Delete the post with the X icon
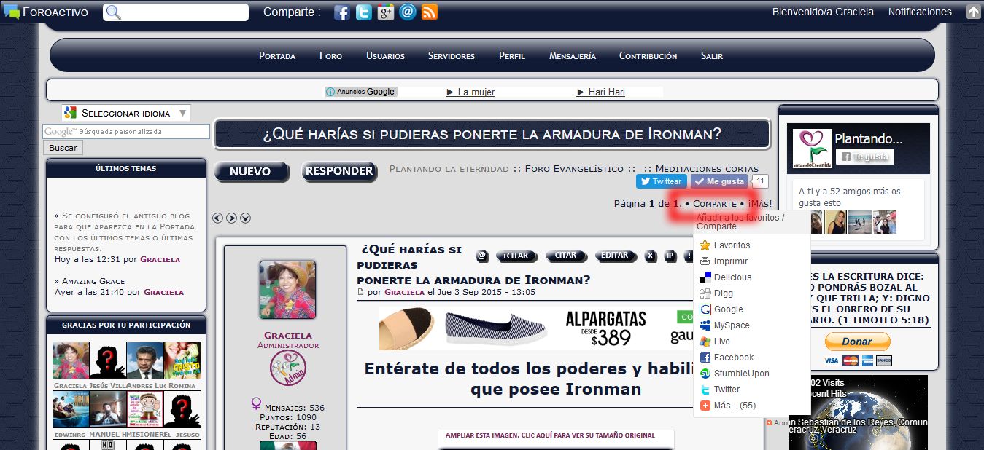The height and width of the screenshot is (450, 984). [651, 256]
